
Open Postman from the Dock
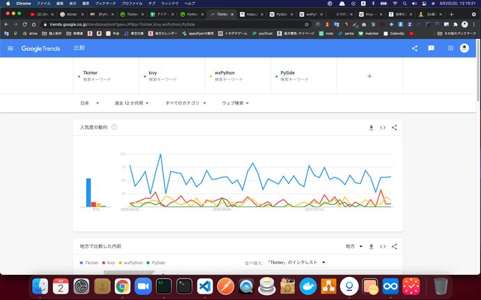click(x=225, y=287)
